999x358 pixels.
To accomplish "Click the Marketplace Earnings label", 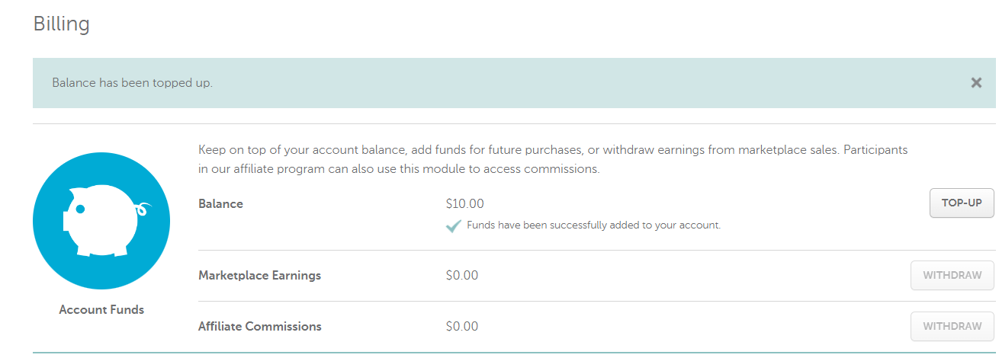I will [259, 276].
